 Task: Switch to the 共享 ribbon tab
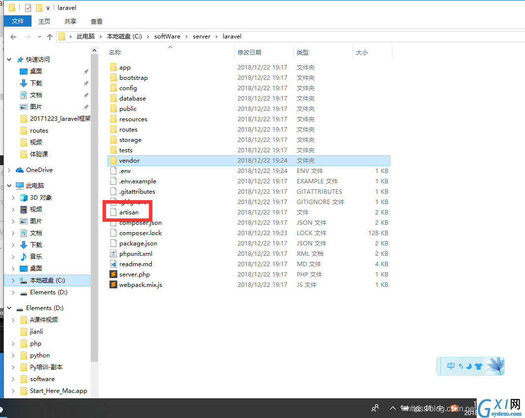70,21
